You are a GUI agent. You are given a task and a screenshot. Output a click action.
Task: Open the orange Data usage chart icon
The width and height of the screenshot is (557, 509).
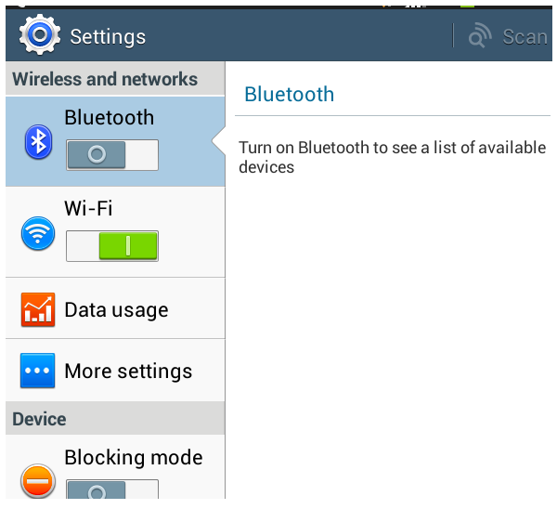click(x=38, y=309)
